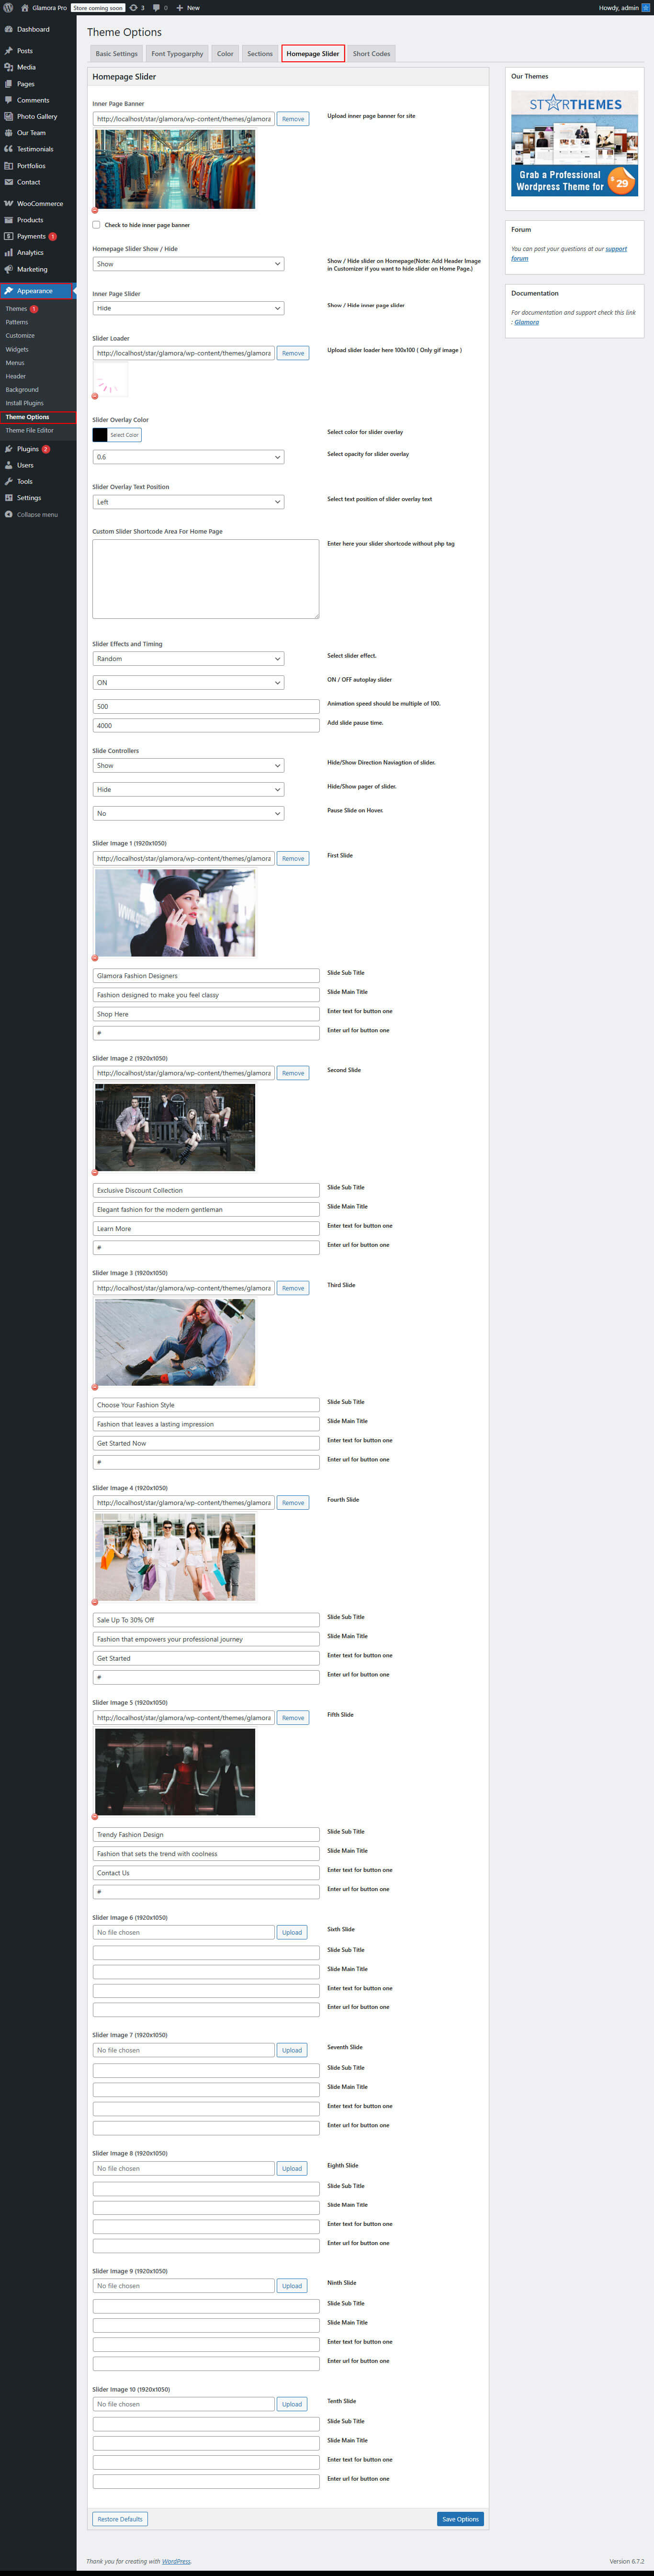Switch to Font Typography tab
The width and height of the screenshot is (654, 2576).
[x=177, y=54]
